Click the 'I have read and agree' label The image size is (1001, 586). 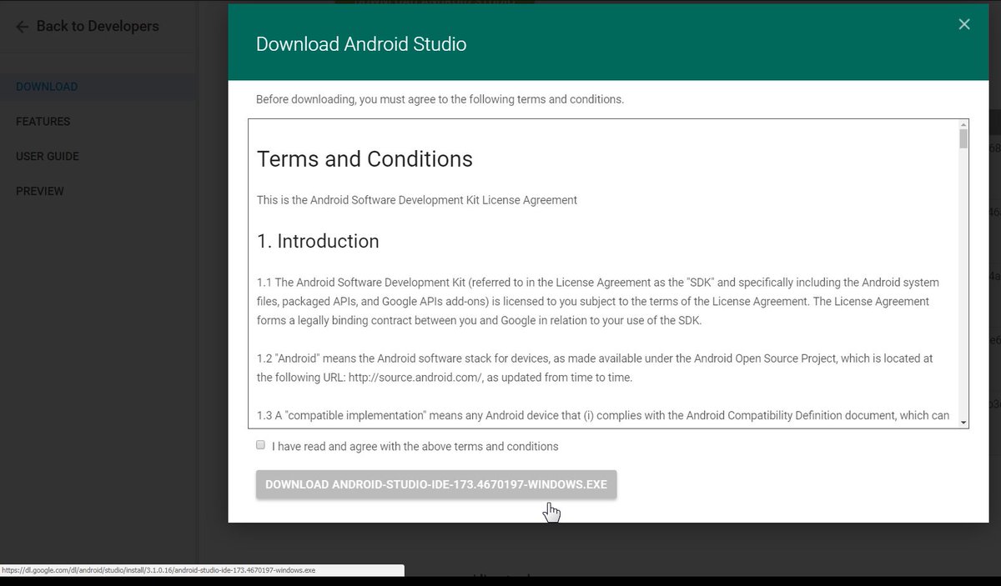415,447
